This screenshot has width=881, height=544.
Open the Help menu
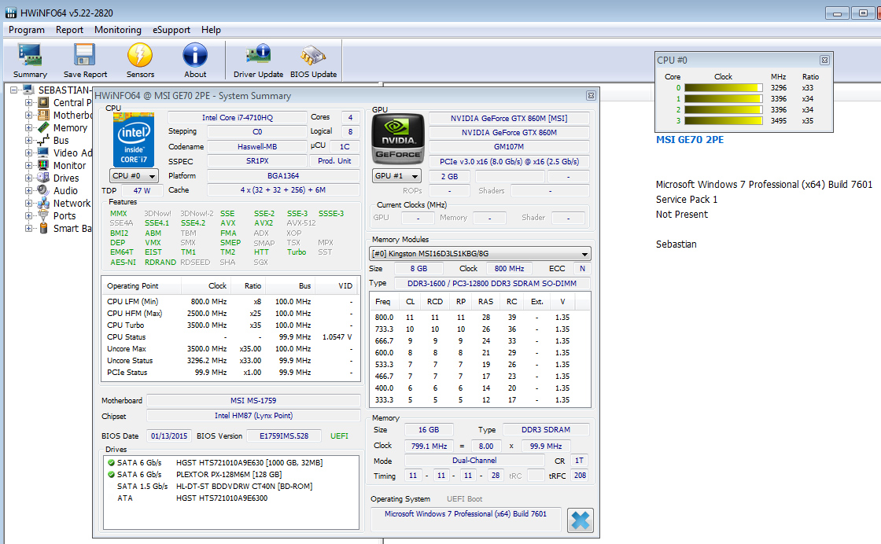[x=211, y=30]
